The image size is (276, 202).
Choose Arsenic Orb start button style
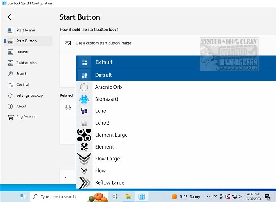pyautogui.click(x=176, y=87)
